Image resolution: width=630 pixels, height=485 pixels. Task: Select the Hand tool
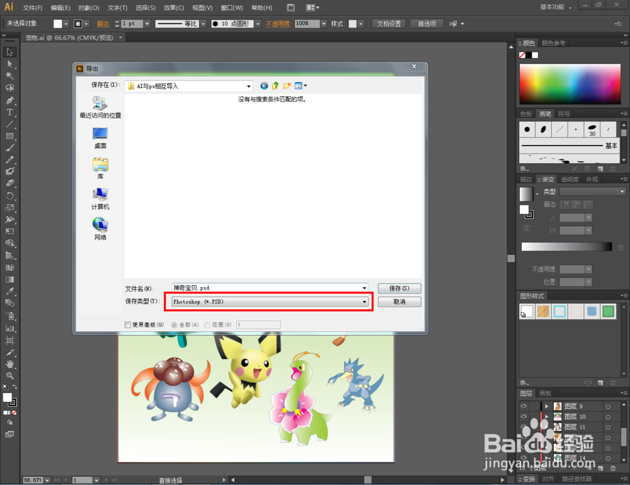pos(9,364)
